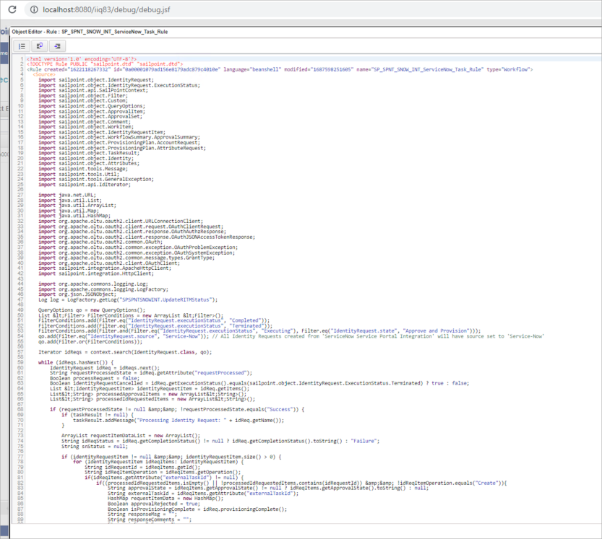The height and width of the screenshot is (539, 602).
Task: Reload the page with the browser refresh icon
Action: (x=12, y=9)
